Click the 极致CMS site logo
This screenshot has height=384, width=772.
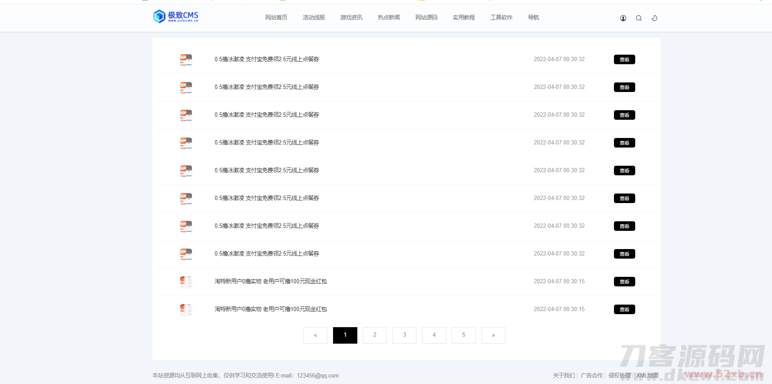[x=175, y=16]
